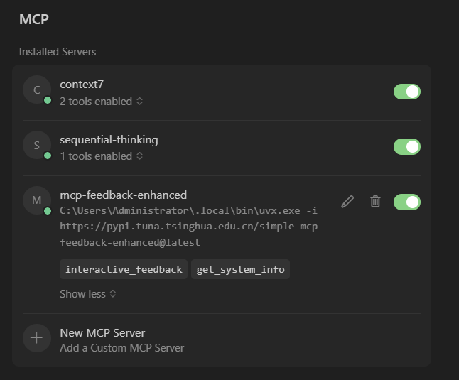This screenshot has height=380, width=459.
Task: Click the plus icon for New MCP Server
Action: coord(36,338)
